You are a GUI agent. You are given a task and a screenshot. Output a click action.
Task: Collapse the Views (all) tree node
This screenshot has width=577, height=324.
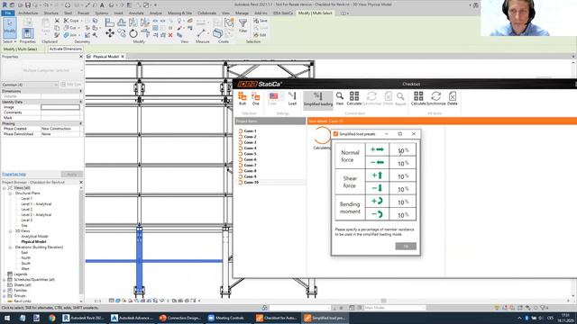5,188
